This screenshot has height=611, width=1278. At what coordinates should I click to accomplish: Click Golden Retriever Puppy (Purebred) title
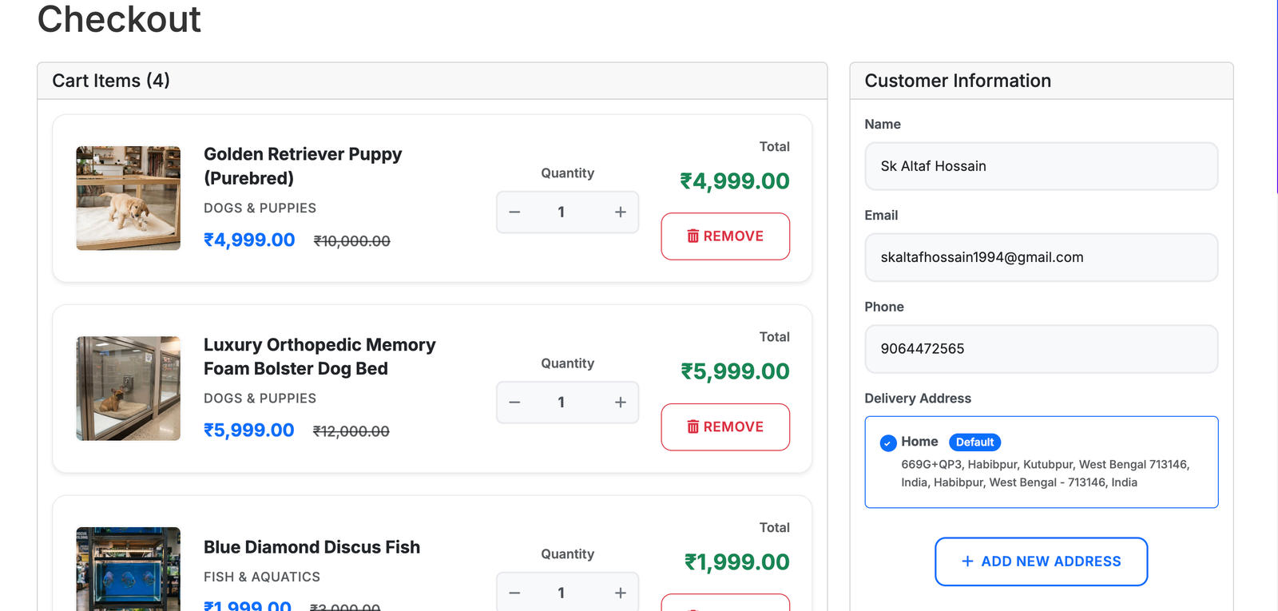(303, 166)
